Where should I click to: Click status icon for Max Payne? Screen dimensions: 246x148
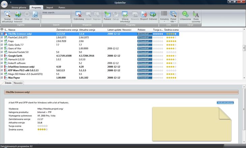[6, 78]
